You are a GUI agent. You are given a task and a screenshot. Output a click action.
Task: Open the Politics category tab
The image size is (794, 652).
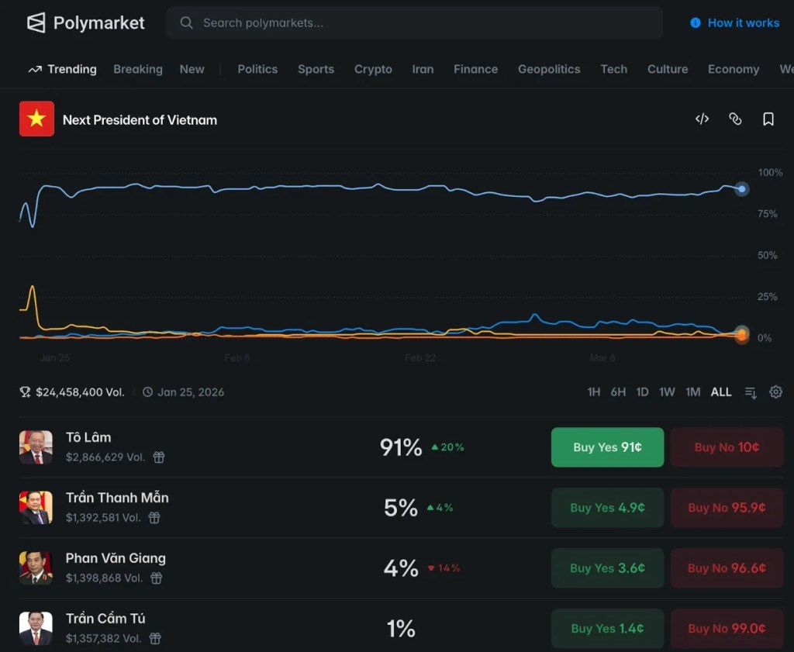pos(257,69)
